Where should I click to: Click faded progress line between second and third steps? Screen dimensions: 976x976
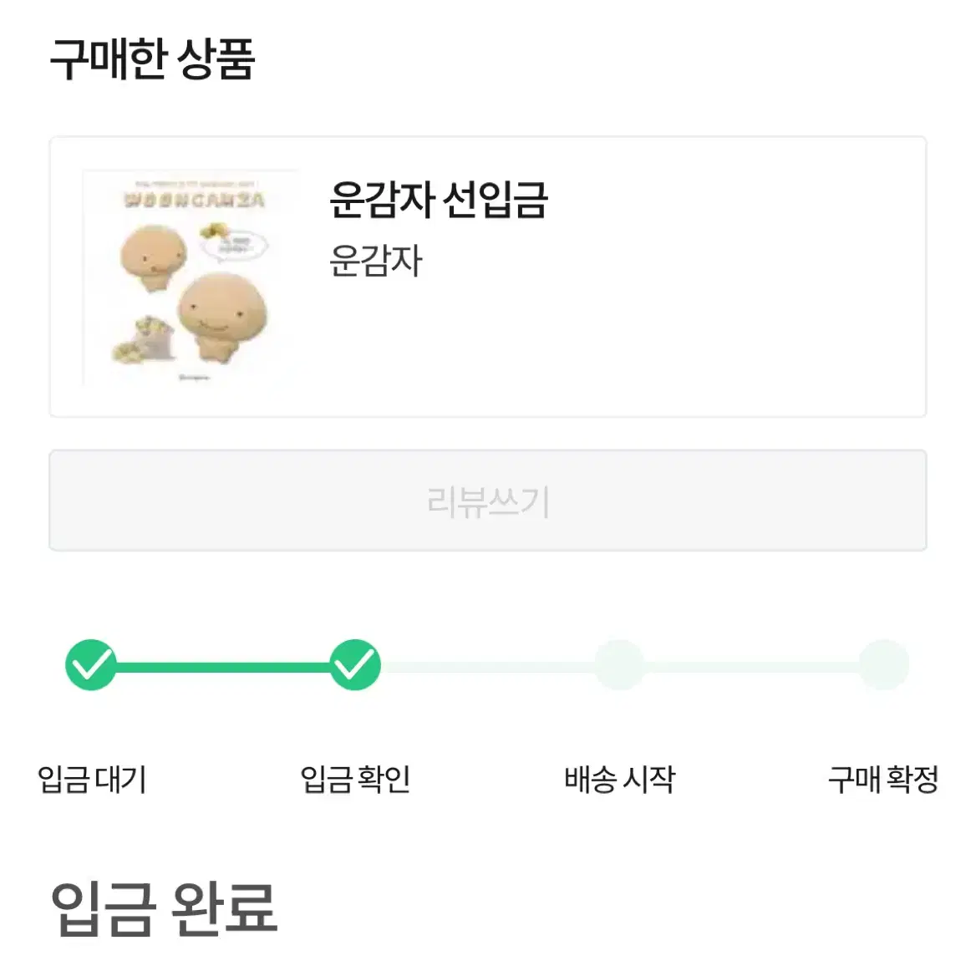[x=487, y=668]
